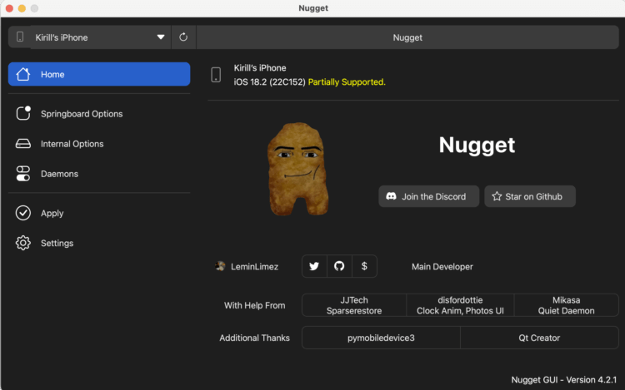Click JJTech Sparserestore credit button
This screenshot has width=625, height=390.
click(354, 305)
